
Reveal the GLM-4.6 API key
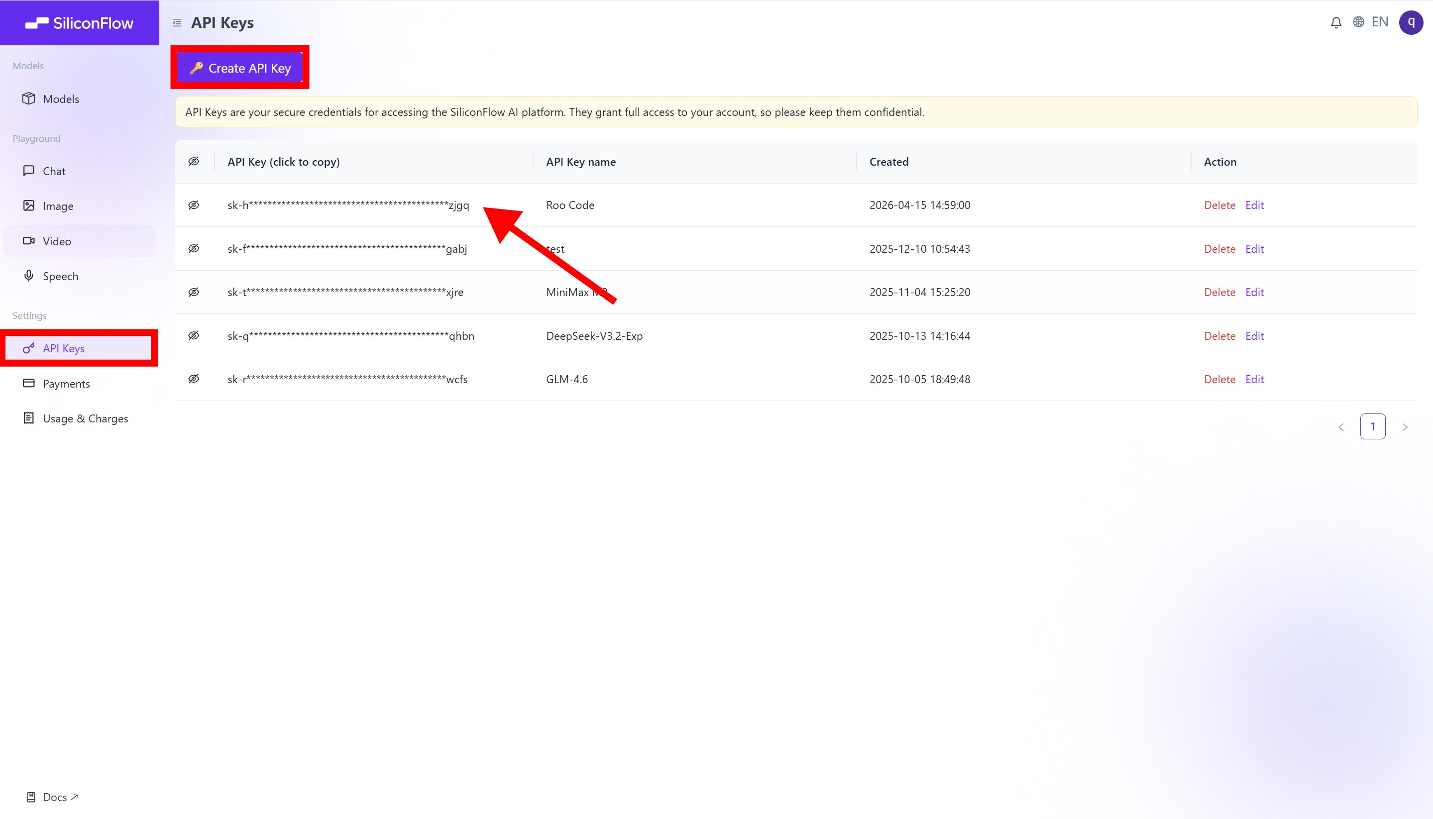(194, 379)
